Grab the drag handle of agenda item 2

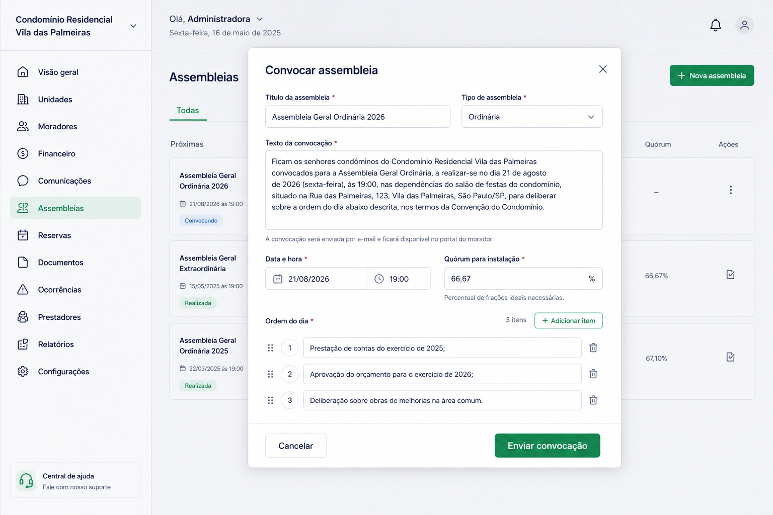[x=270, y=374]
